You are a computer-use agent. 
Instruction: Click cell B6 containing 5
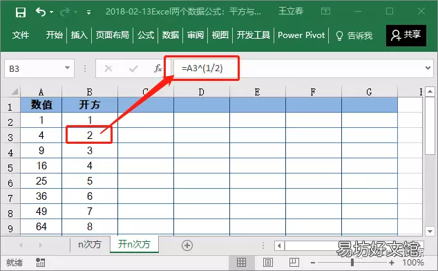[90, 181]
